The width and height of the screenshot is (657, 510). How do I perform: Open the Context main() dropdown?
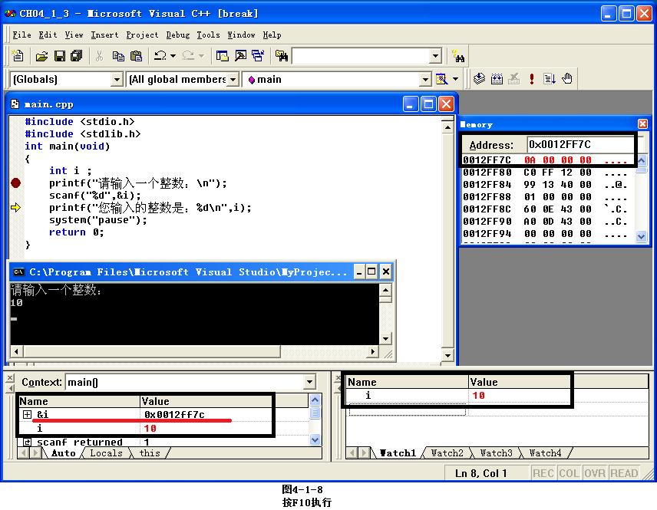[x=309, y=382]
